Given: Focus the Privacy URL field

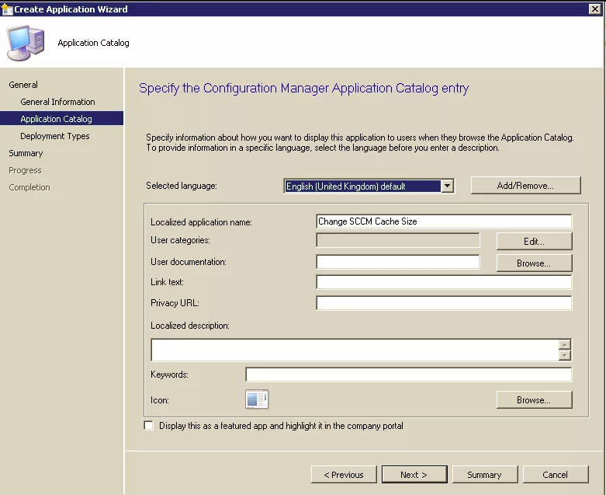Looking at the screenshot, I should 444,303.
